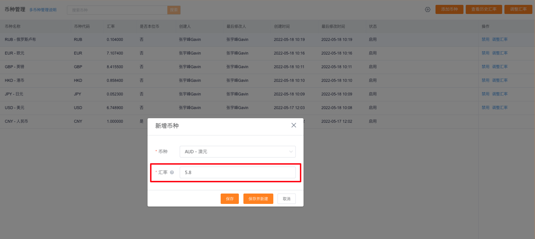This screenshot has width=535, height=239.
Task: Click 调整汇率 in the RUB row
Action: [x=500, y=40]
